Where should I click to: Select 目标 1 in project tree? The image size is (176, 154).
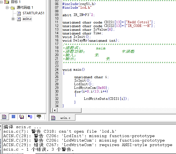[x=16, y=2]
